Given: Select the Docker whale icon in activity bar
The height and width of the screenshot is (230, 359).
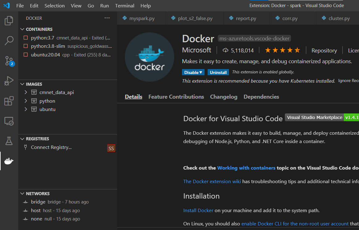Looking at the screenshot, I should [9, 161].
